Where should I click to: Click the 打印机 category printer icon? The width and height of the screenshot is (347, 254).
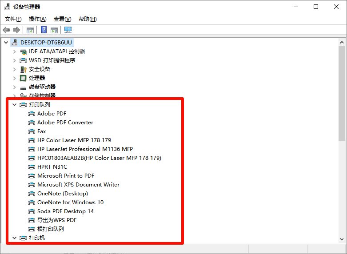point(23,238)
